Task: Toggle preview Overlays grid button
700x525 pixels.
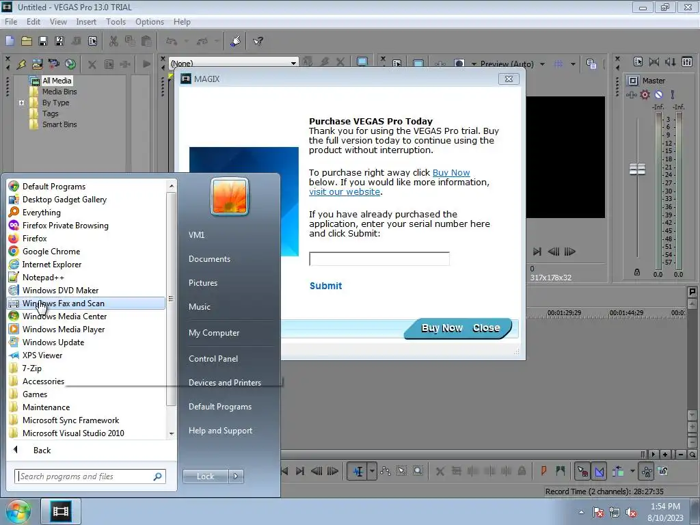Action: tap(558, 64)
